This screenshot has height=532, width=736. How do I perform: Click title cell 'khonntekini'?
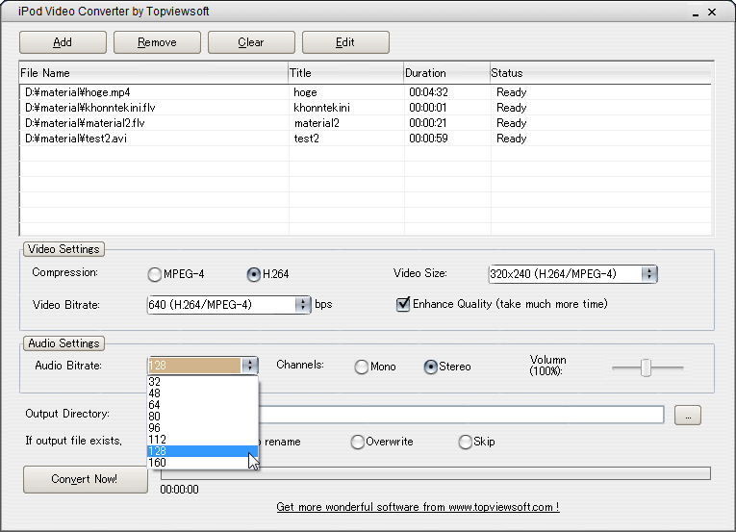tap(321, 108)
